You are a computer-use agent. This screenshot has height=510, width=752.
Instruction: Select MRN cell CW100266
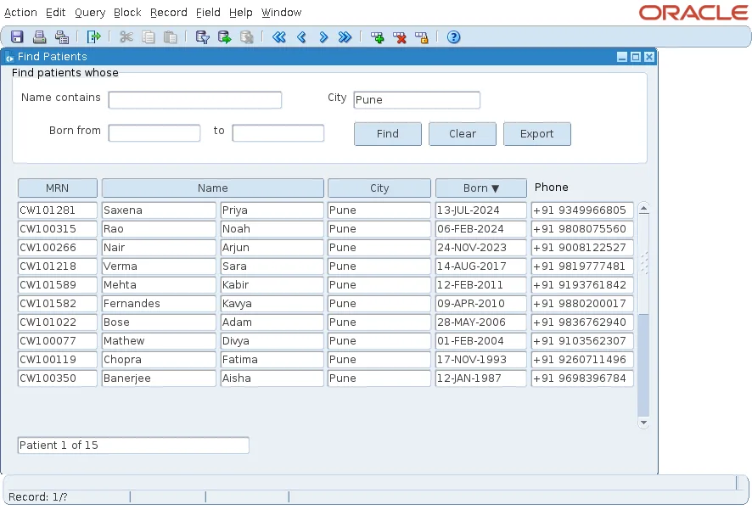click(x=58, y=248)
